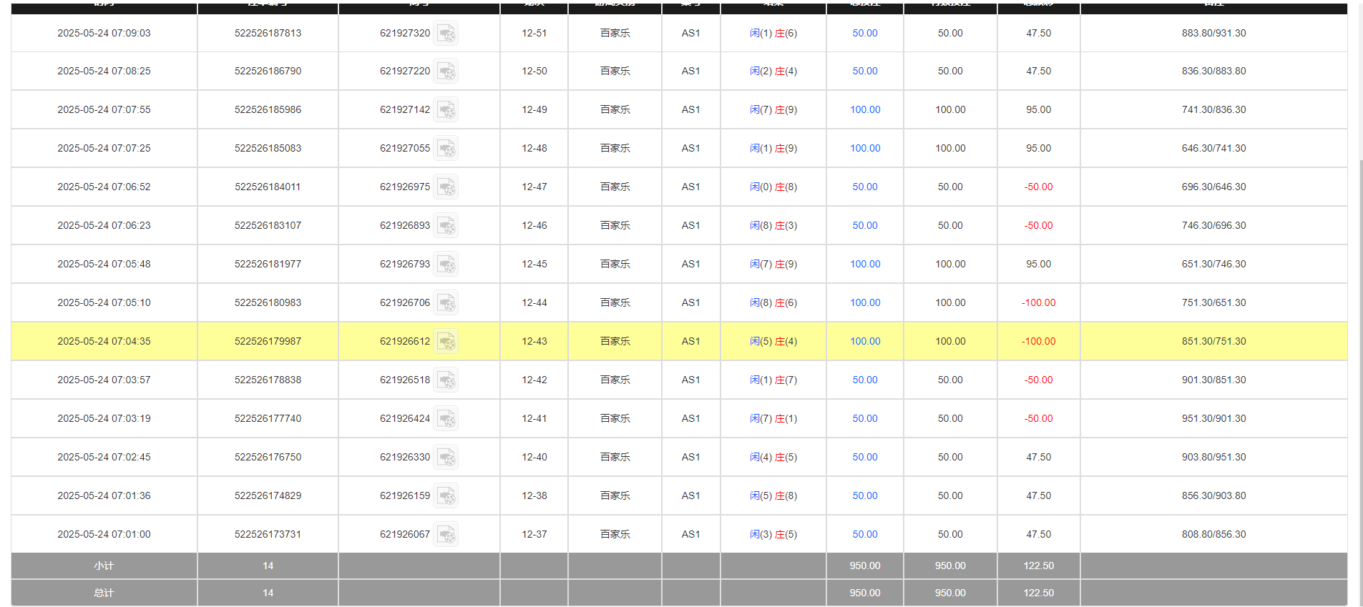Click the video replay icon beside 621927320
This screenshot has width=1363, height=607.
[x=446, y=34]
